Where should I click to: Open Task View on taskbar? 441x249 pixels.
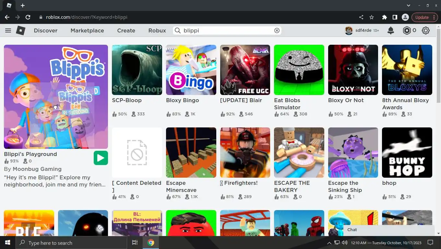[x=135, y=243]
